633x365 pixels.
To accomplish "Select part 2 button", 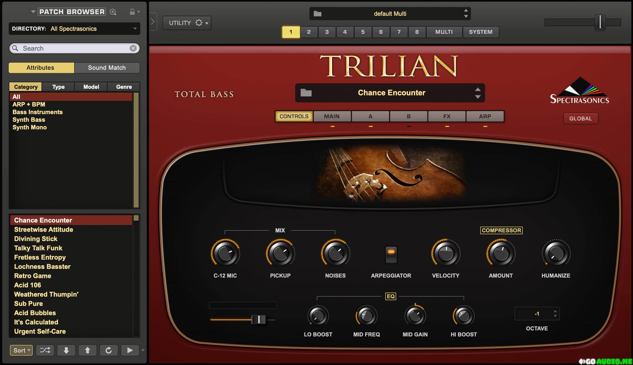I will (x=309, y=32).
